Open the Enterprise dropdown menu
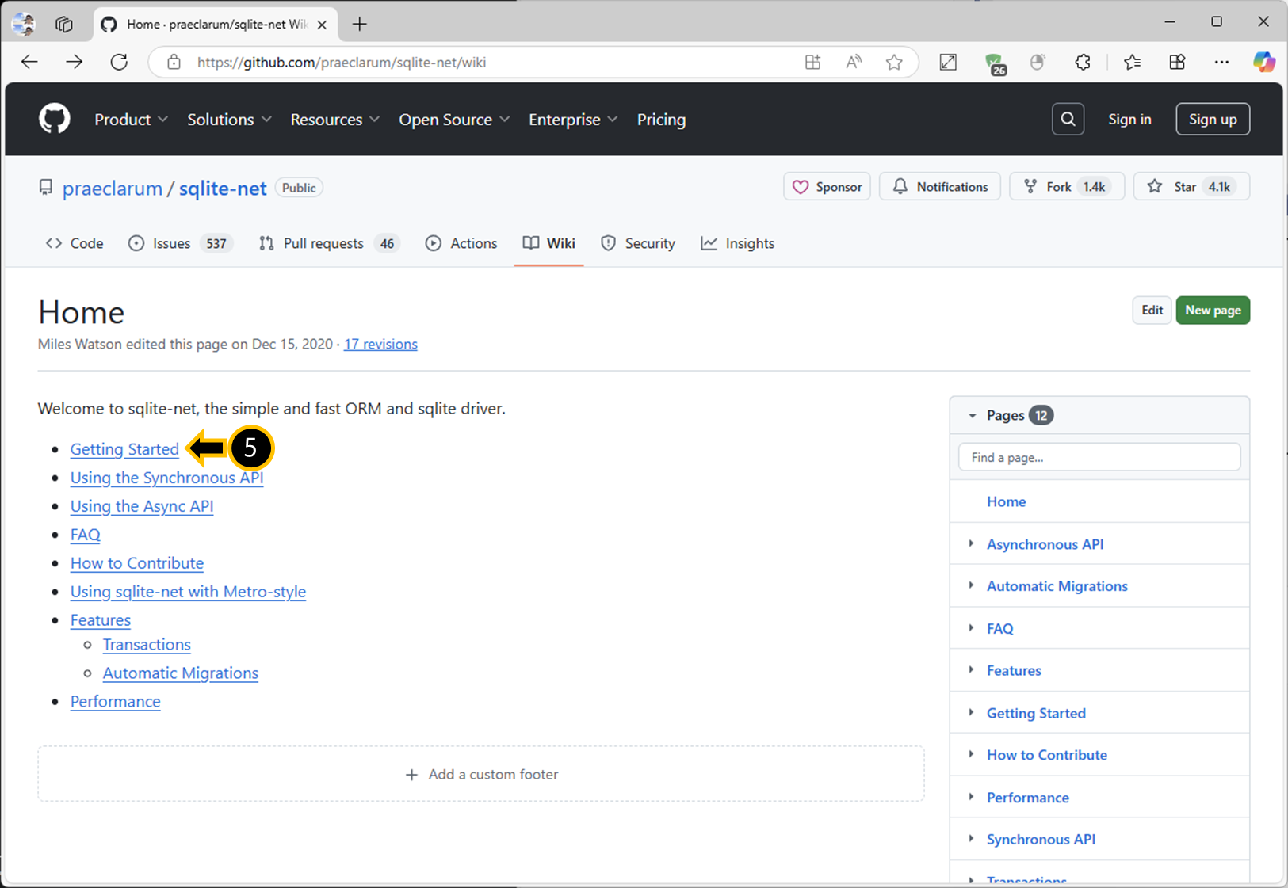 573,120
